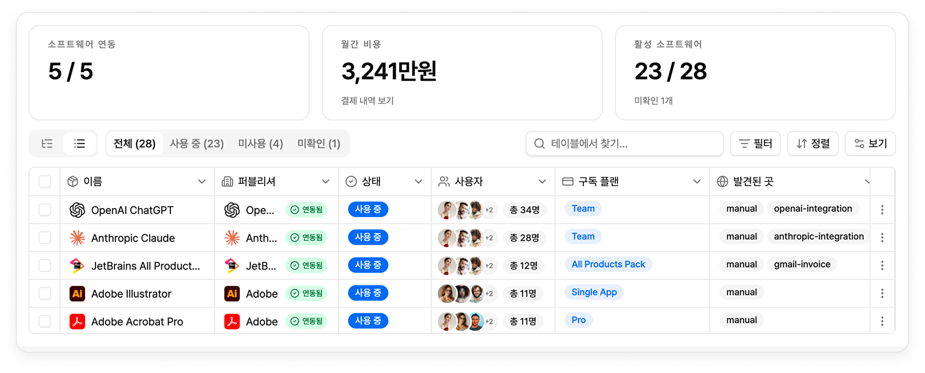Open the 소프트웨어 연동 5 / 5 card
925x373 pixels.
(x=169, y=73)
